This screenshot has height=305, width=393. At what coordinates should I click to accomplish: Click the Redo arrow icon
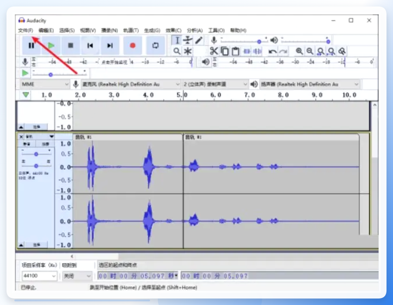(x=283, y=52)
